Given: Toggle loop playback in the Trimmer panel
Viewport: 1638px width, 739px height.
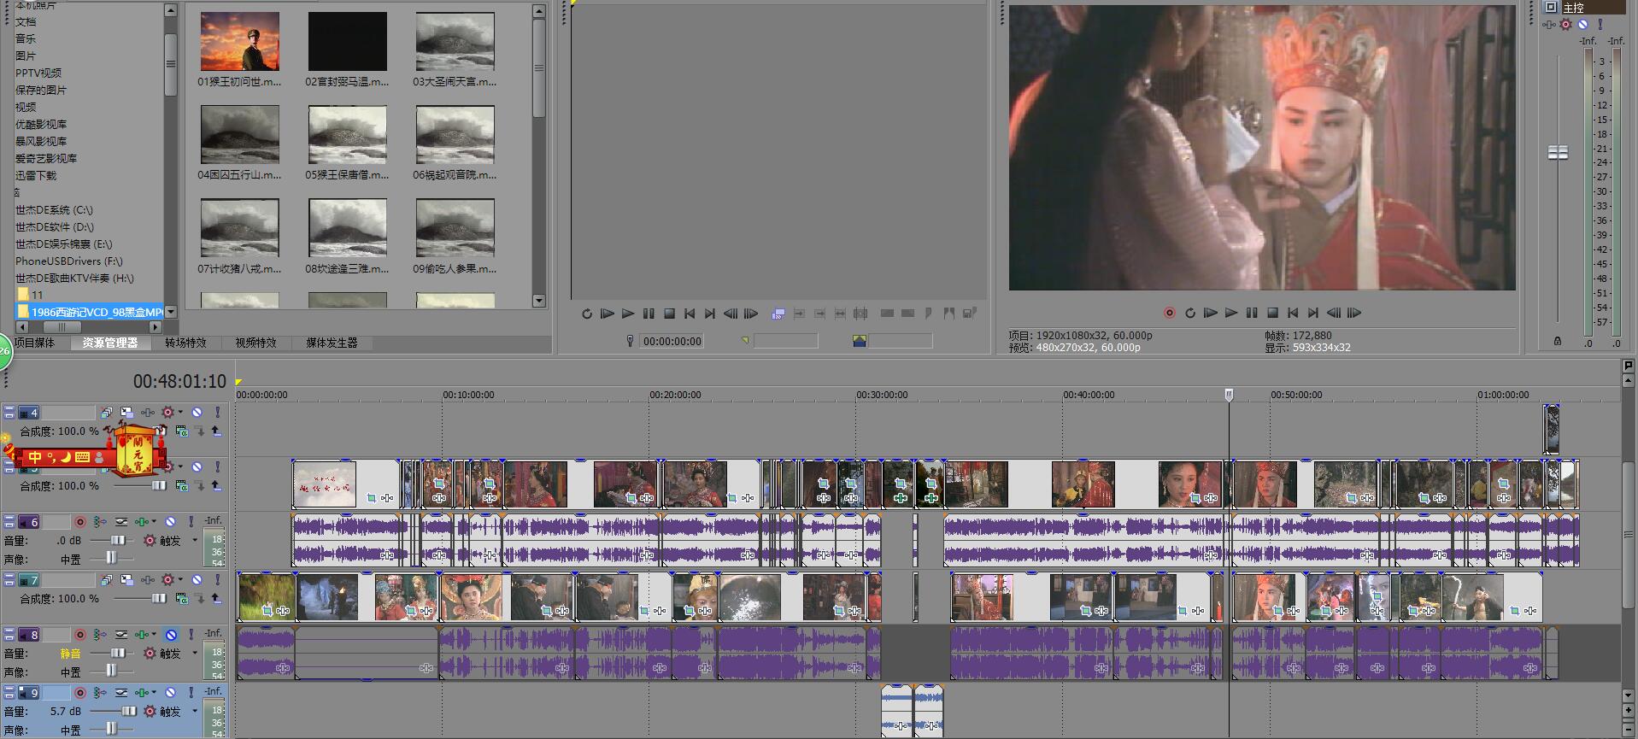Looking at the screenshot, I should (587, 314).
